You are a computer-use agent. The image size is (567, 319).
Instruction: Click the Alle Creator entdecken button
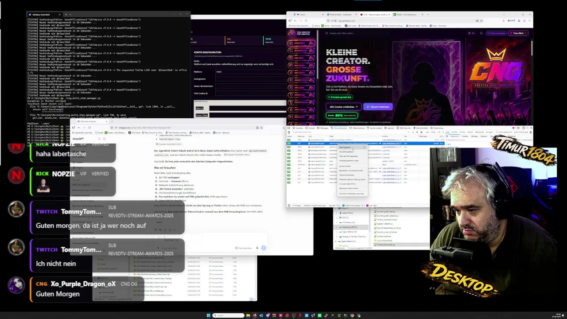344,107
